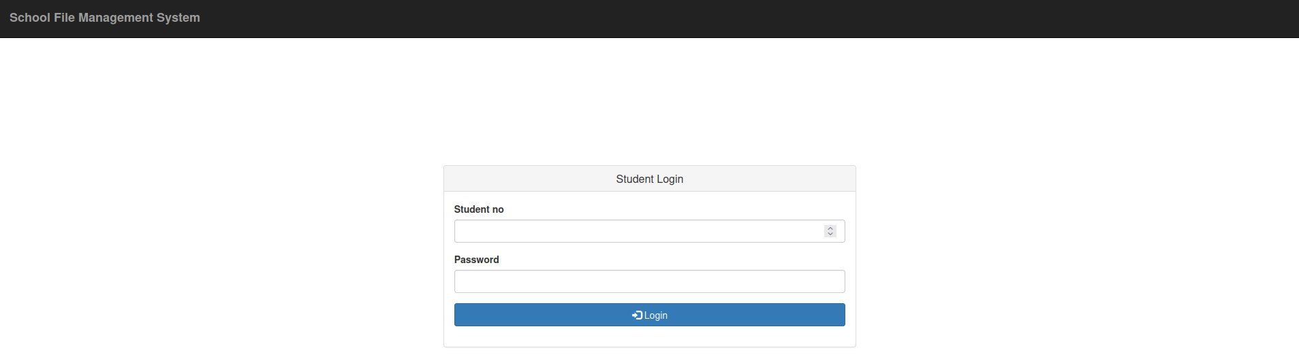Click the word "School" in navbar title
The width and height of the screenshot is (1299, 363).
click(29, 18)
